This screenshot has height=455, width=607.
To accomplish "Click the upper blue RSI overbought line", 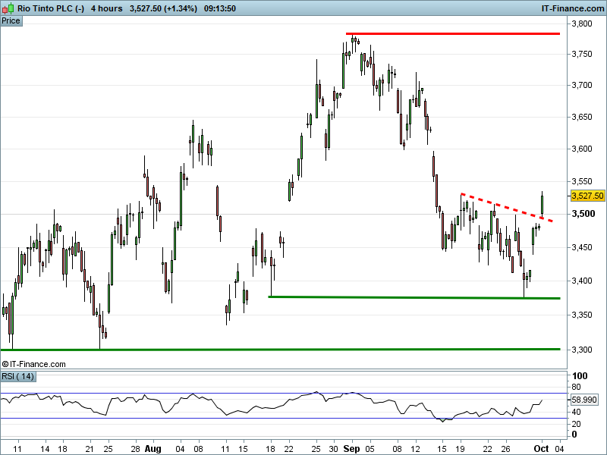I will (284, 393).
